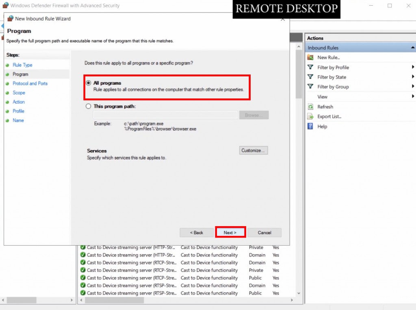The height and width of the screenshot is (310, 416).
Task: Click the Export List icon
Action: [x=310, y=116]
